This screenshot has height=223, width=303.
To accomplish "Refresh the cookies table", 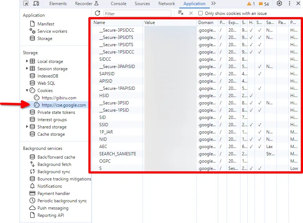I will 97,13.
